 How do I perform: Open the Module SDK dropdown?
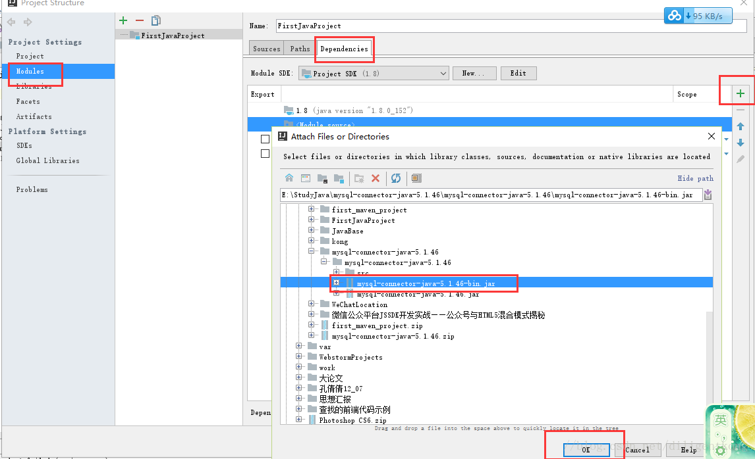click(374, 74)
